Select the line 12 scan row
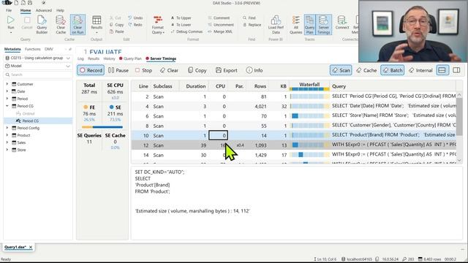 pyautogui.click(x=293, y=145)
